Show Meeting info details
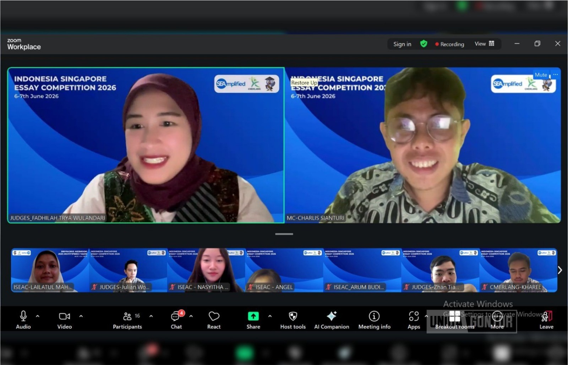This screenshot has height=365, width=568. pos(374,320)
